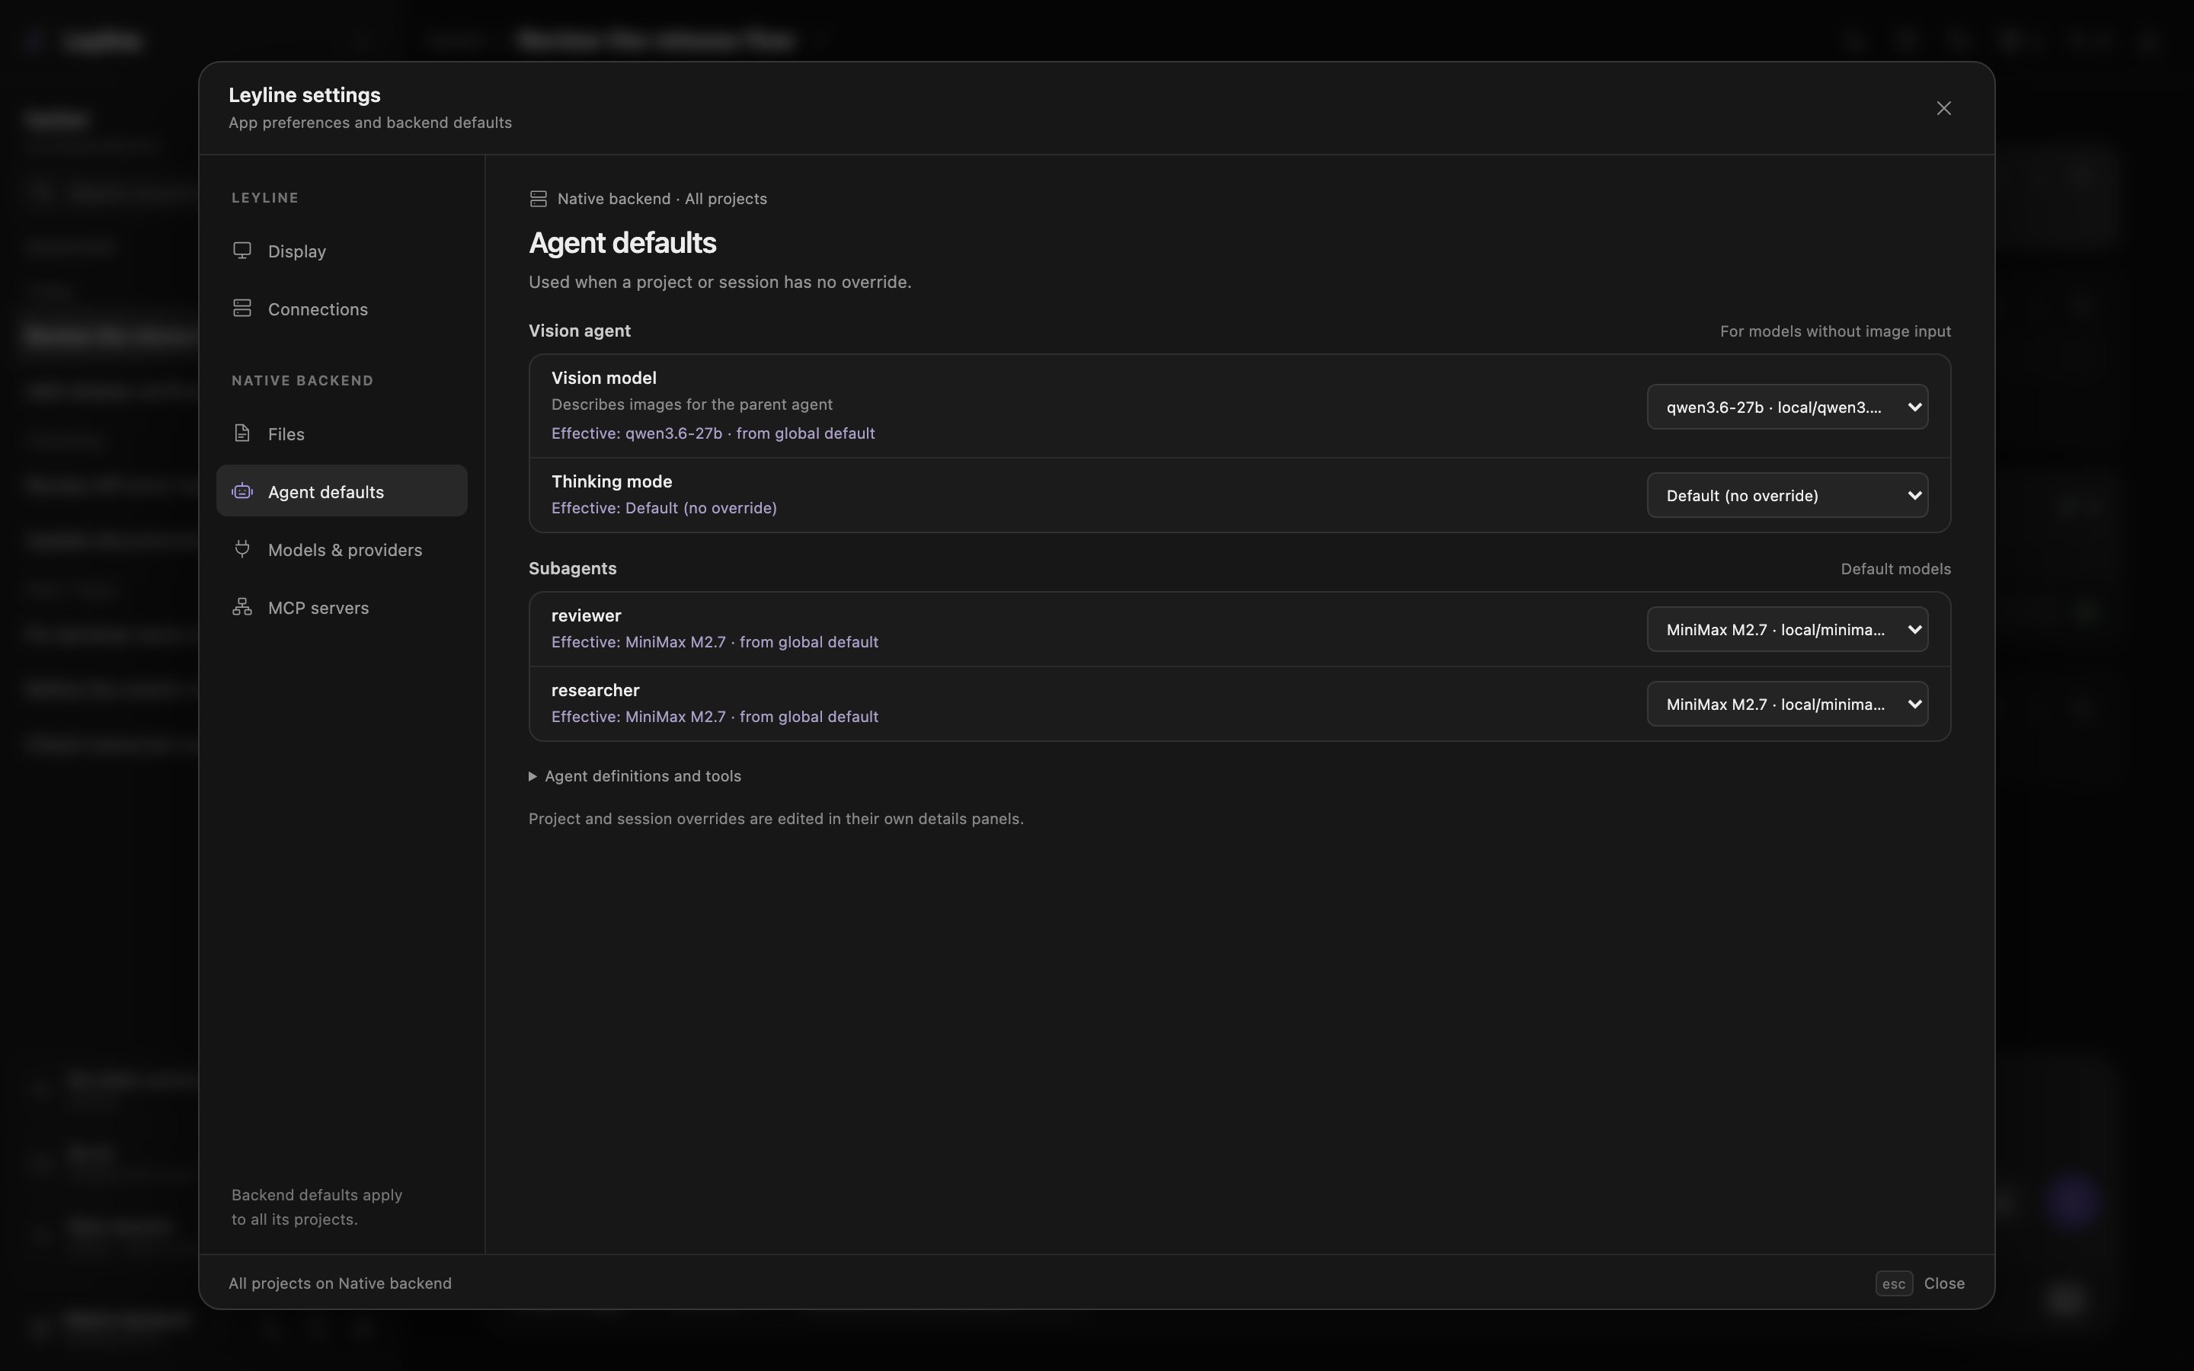This screenshot has width=2194, height=1371.
Task: Click the Display monitor icon
Action: point(242,251)
